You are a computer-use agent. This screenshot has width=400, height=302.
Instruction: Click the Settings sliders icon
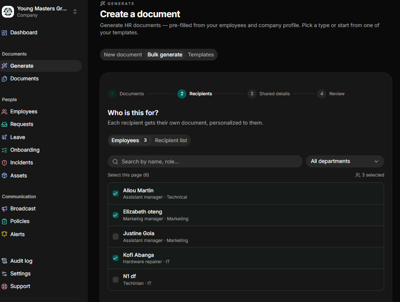point(5,274)
